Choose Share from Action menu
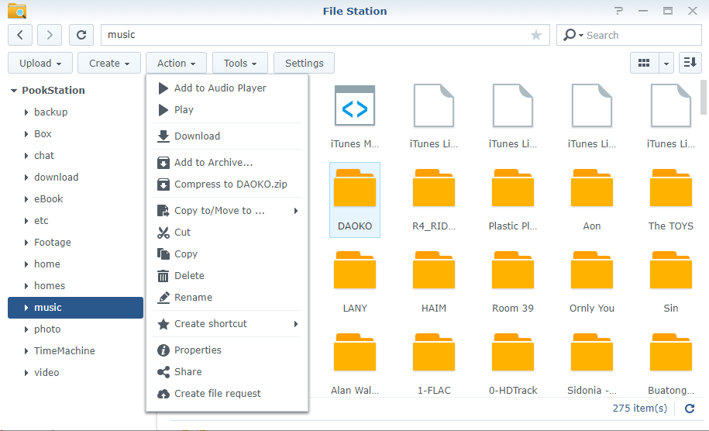The image size is (709, 431). [227, 371]
